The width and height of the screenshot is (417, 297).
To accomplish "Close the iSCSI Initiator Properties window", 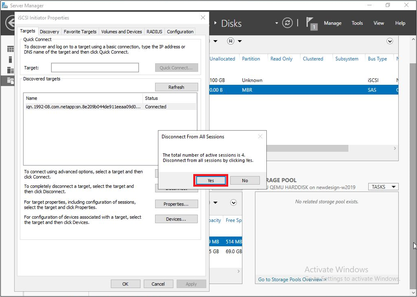I will pos(203,18).
